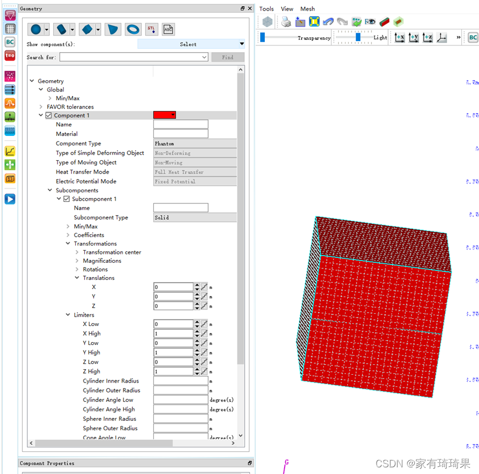Click the zoom-to-extents yellow frame icon
The width and height of the screenshot is (479, 474).
tap(314, 22)
